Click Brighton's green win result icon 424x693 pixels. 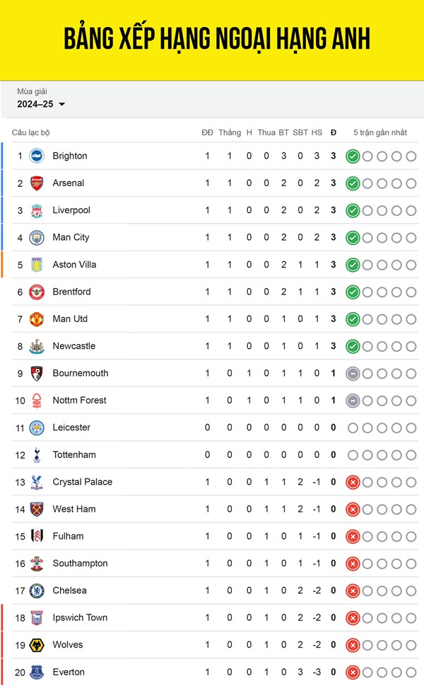[353, 156]
